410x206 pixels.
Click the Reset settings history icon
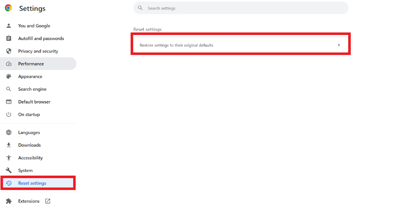coord(9,183)
